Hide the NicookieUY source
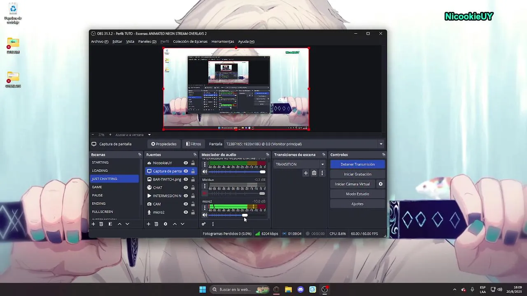527x296 pixels. [x=186, y=163]
